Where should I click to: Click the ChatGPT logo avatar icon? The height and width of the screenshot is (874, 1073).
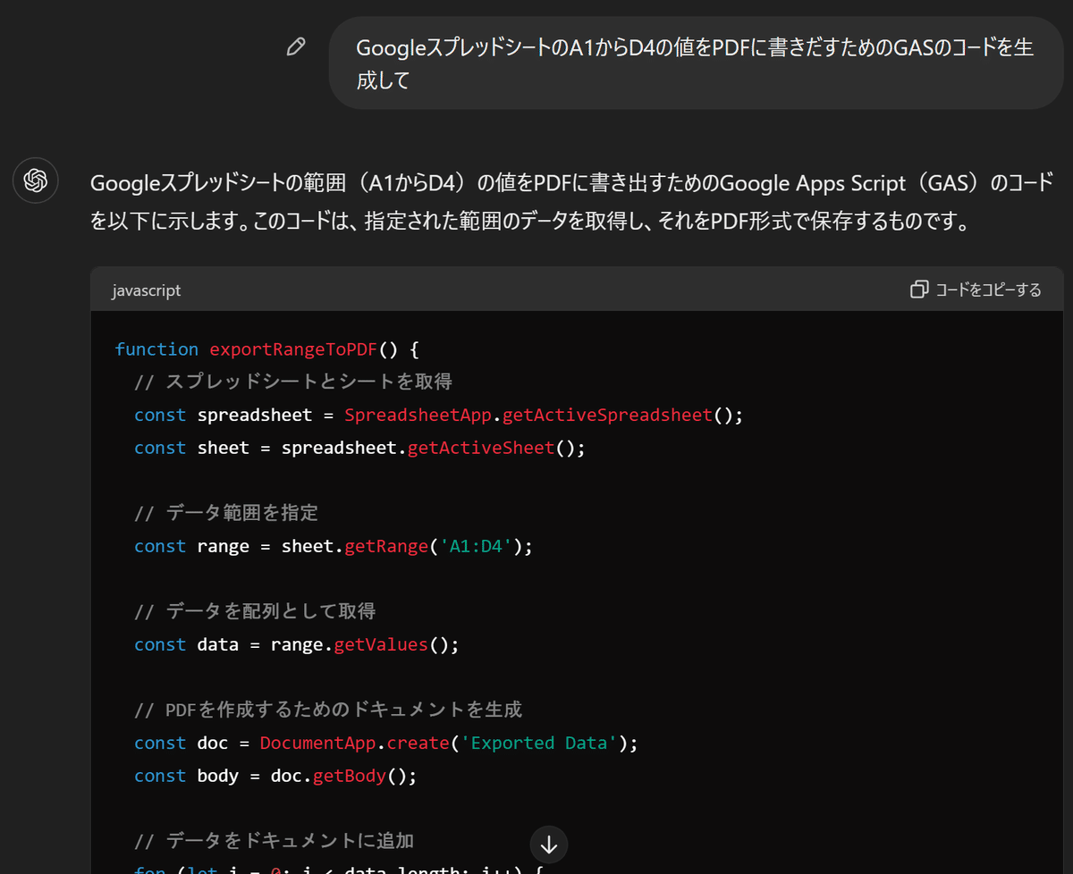pos(36,181)
